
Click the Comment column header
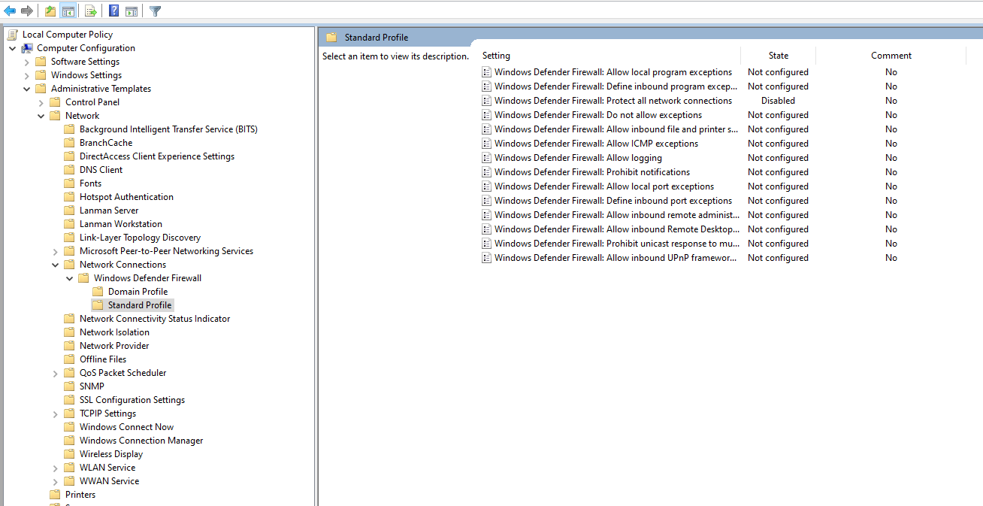(891, 56)
